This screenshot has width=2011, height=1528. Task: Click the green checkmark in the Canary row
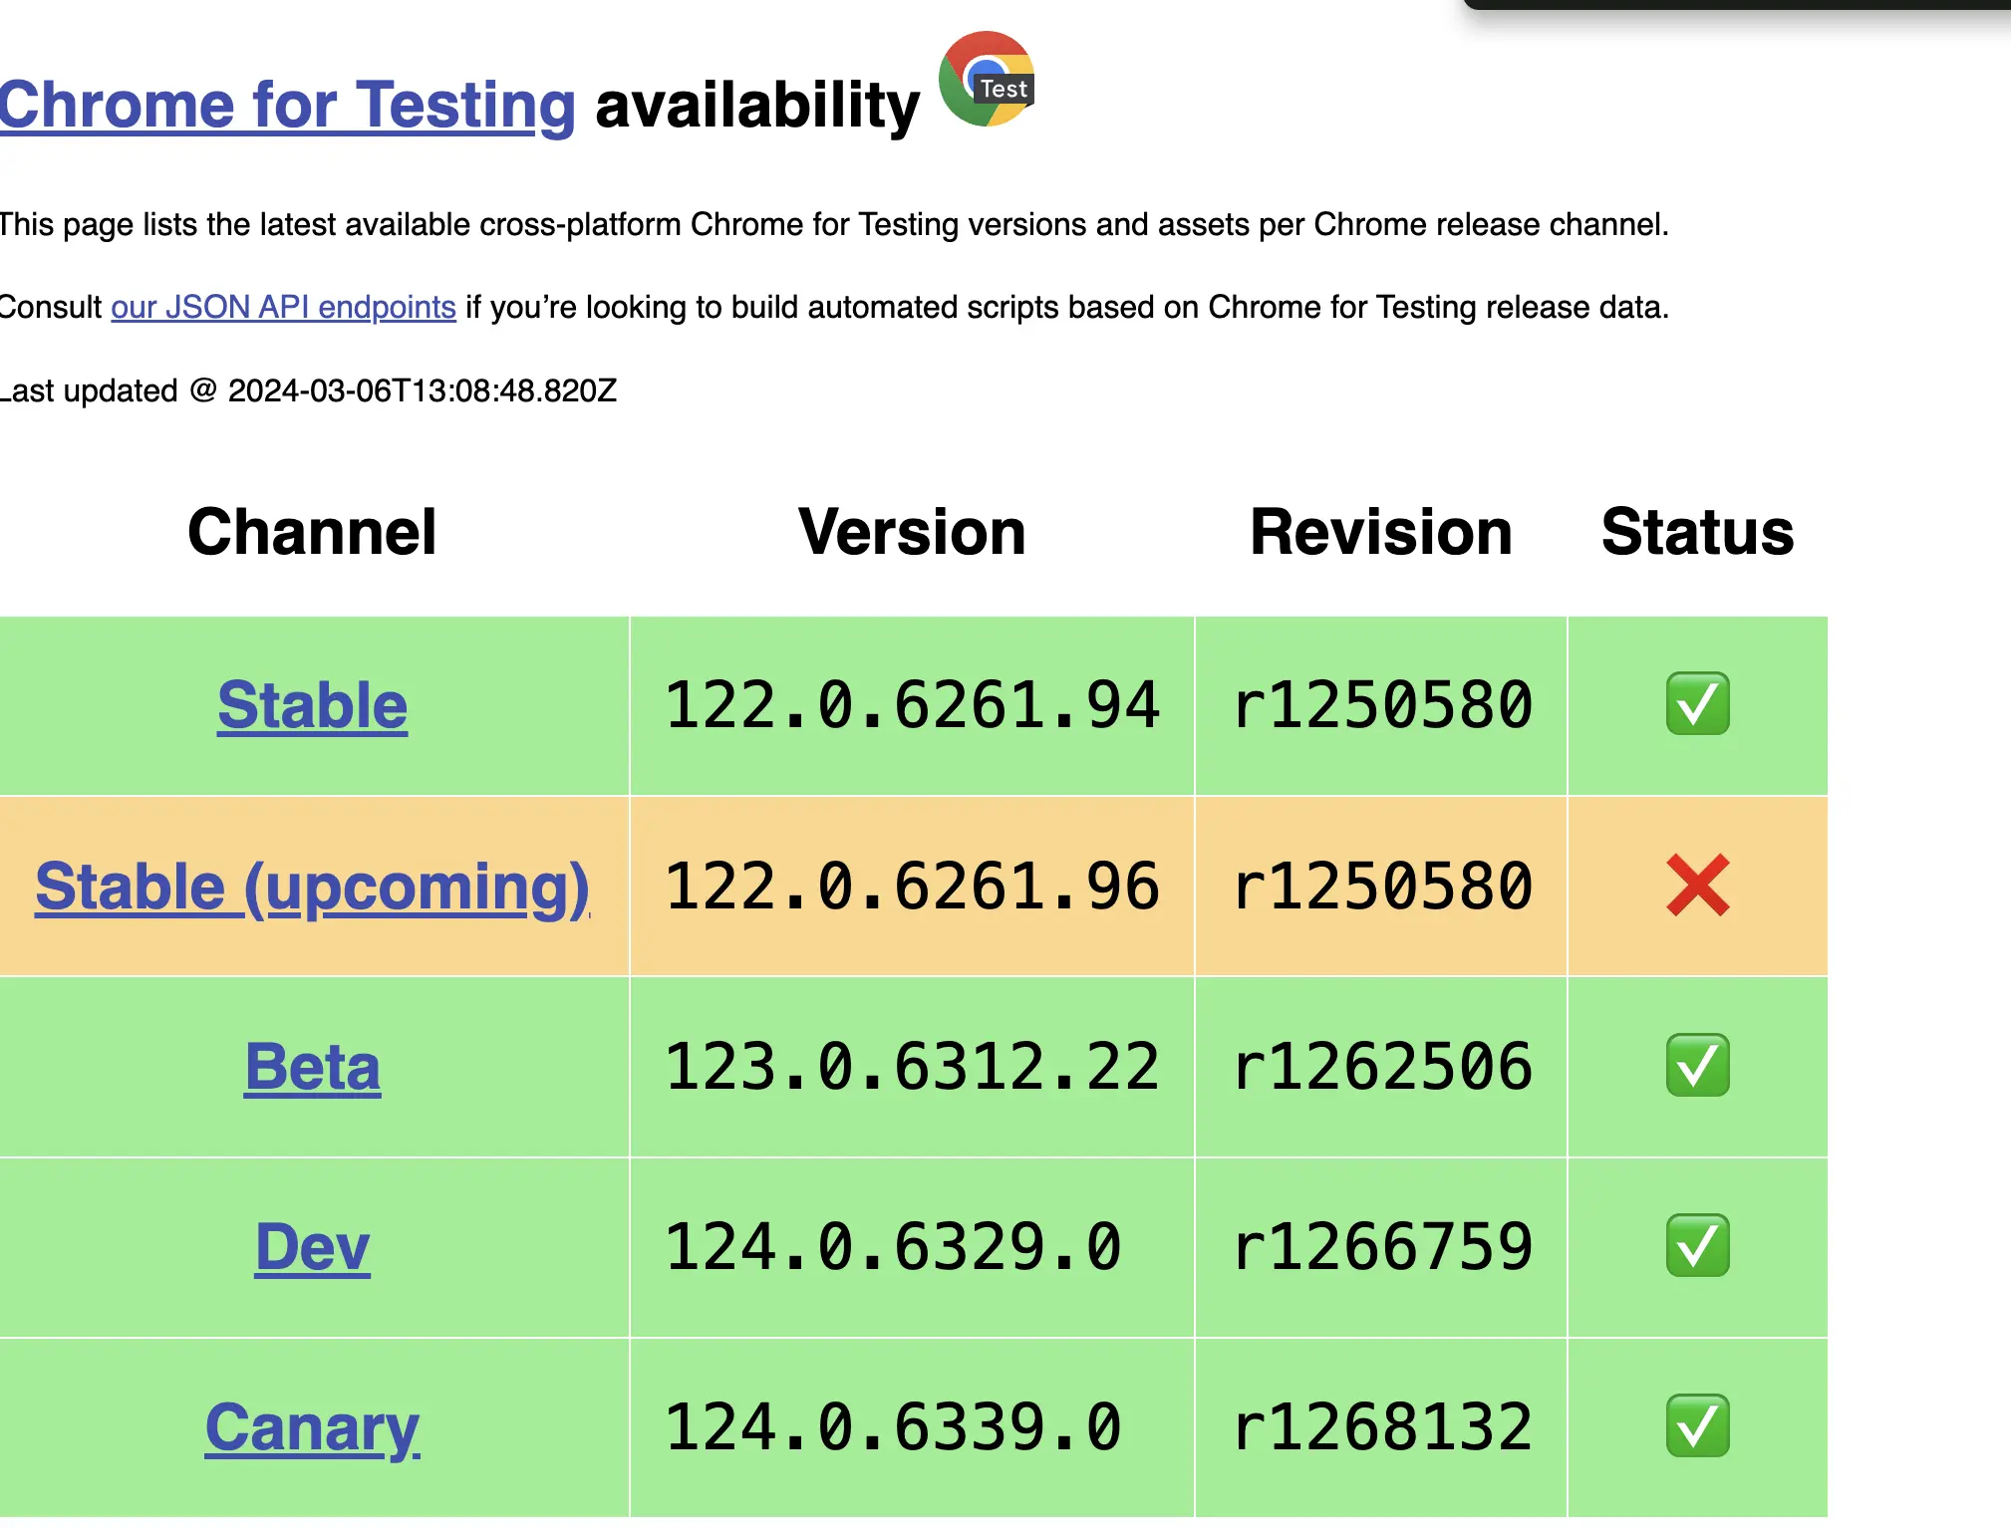point(1698,1426)
